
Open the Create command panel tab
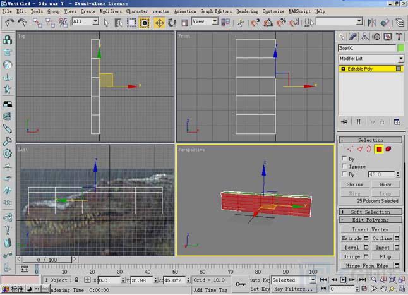point(342,37)
